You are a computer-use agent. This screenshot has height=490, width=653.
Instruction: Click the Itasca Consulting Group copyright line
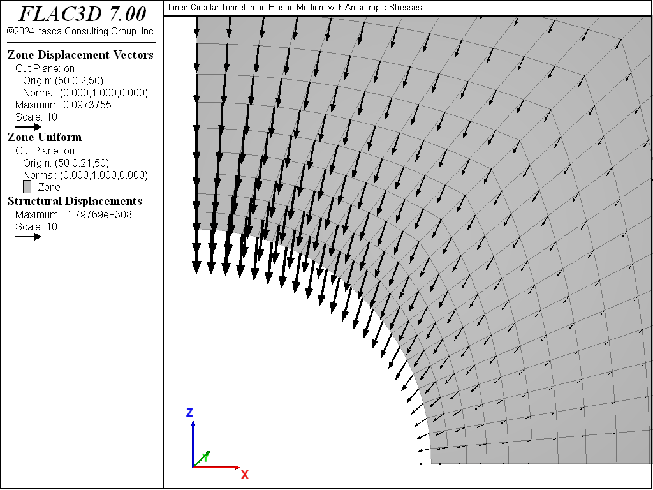click(82, 31)
